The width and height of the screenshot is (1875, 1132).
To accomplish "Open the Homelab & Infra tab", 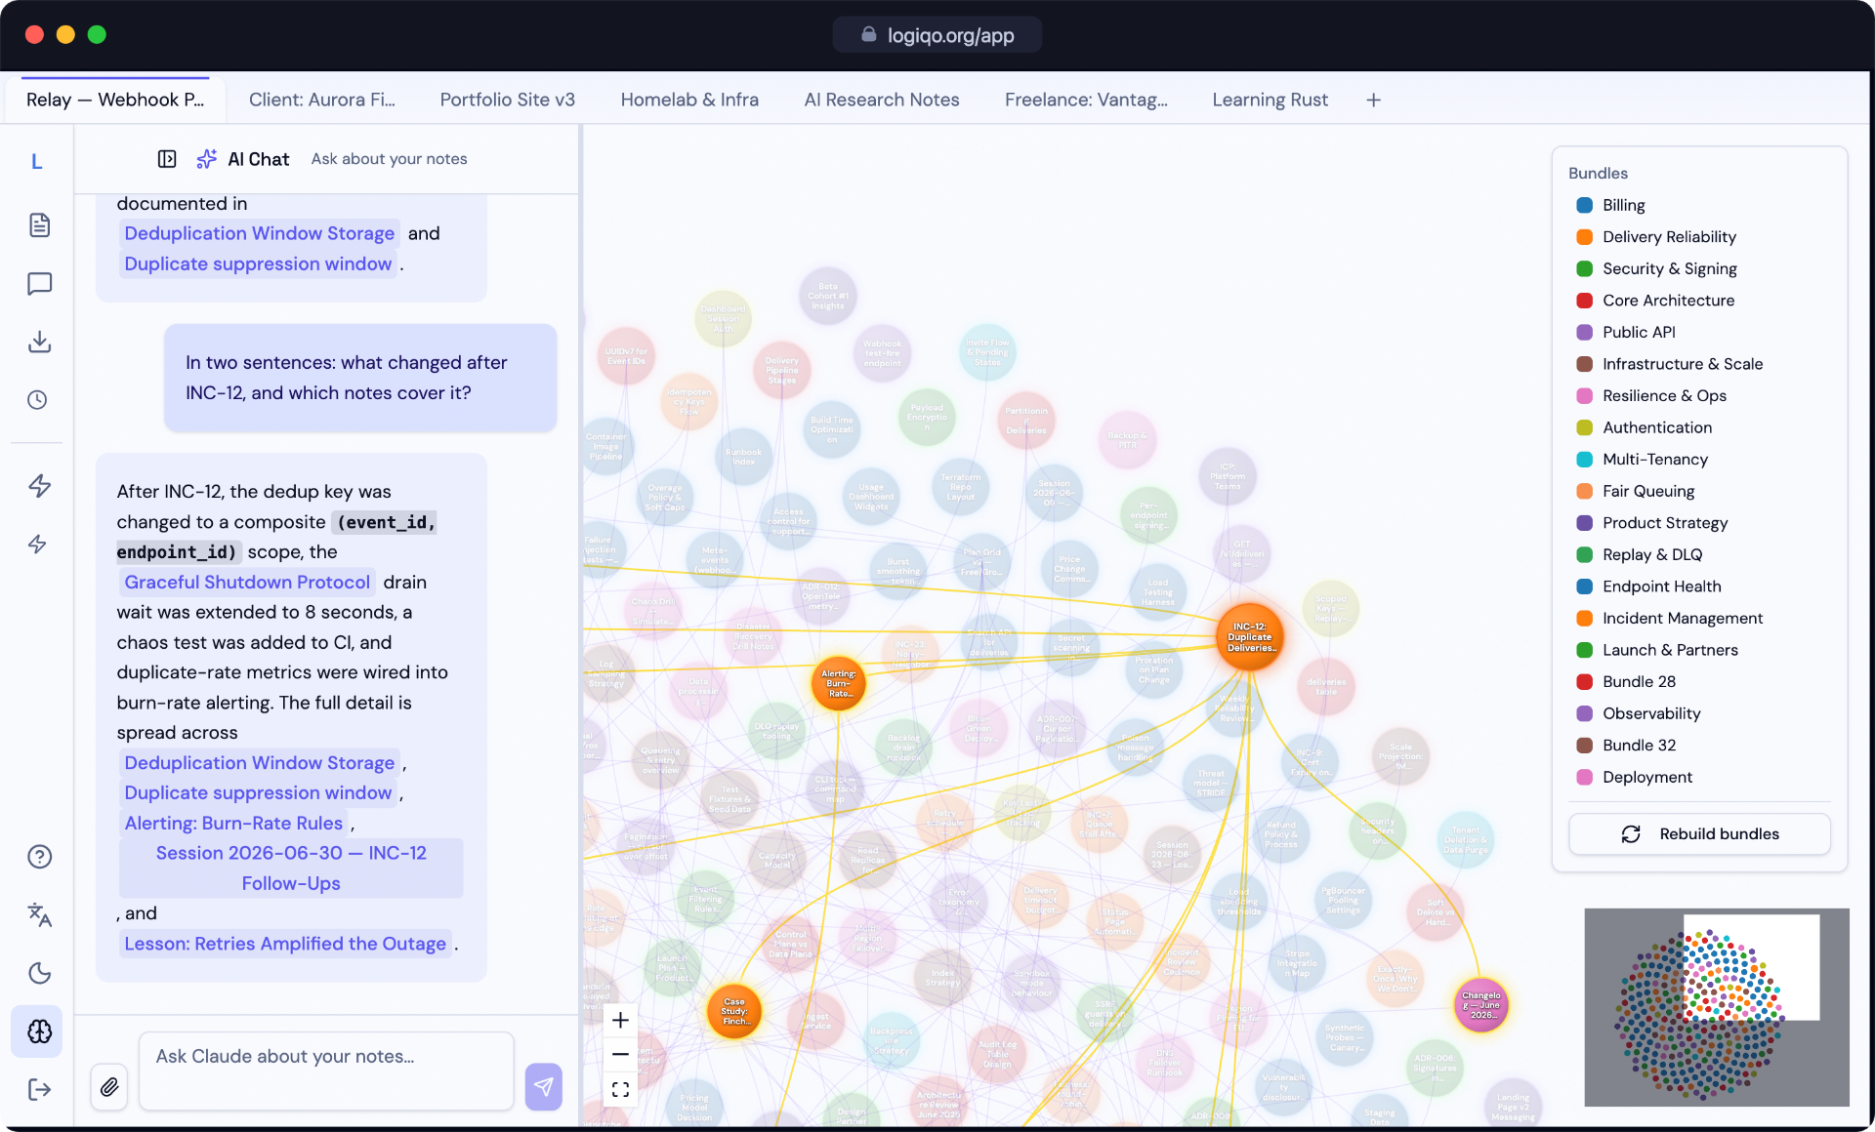I will [689, 100].
